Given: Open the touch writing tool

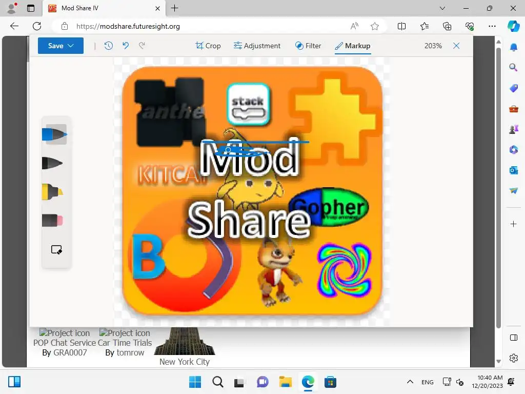Looking at the screenshot, I should point(56,250).
